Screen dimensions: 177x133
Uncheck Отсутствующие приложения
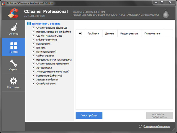click(x=33, y=64)
